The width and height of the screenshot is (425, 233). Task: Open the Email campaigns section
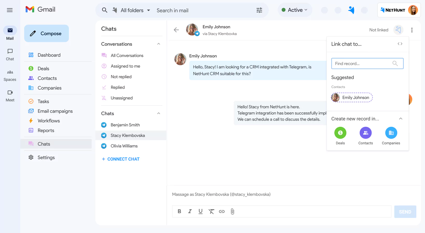pos(55,111)
